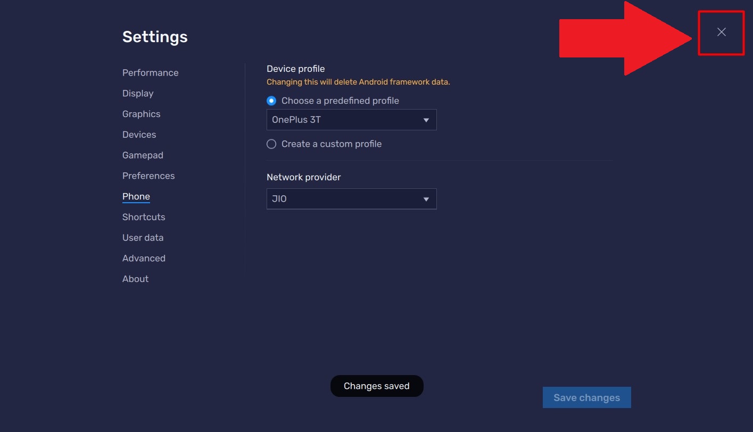753x432 pixels.
Task: Click the Save changes button
Action: 586,397
